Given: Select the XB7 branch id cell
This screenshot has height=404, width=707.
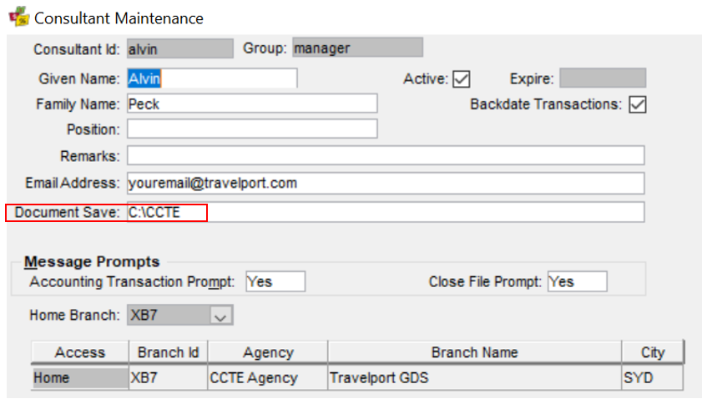Looking at the screenshot, I should pyautogui.click(x=168, y=378).
